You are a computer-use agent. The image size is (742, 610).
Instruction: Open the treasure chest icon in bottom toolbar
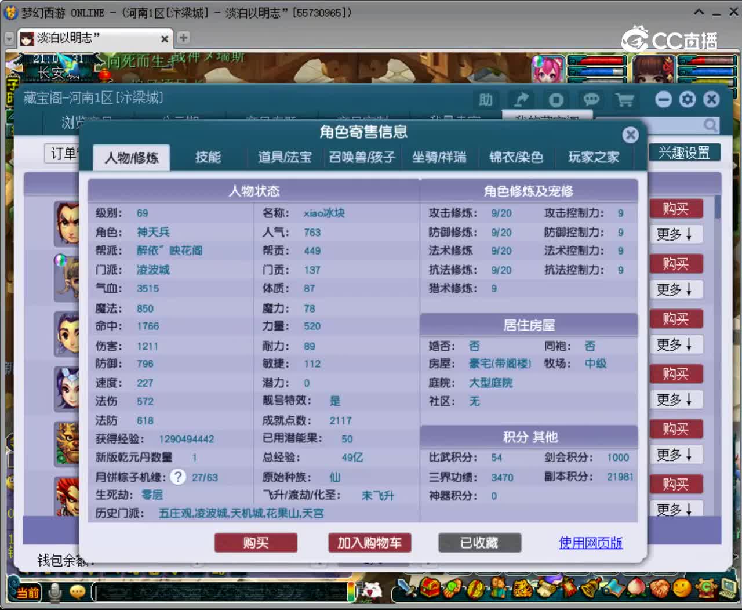429,588
